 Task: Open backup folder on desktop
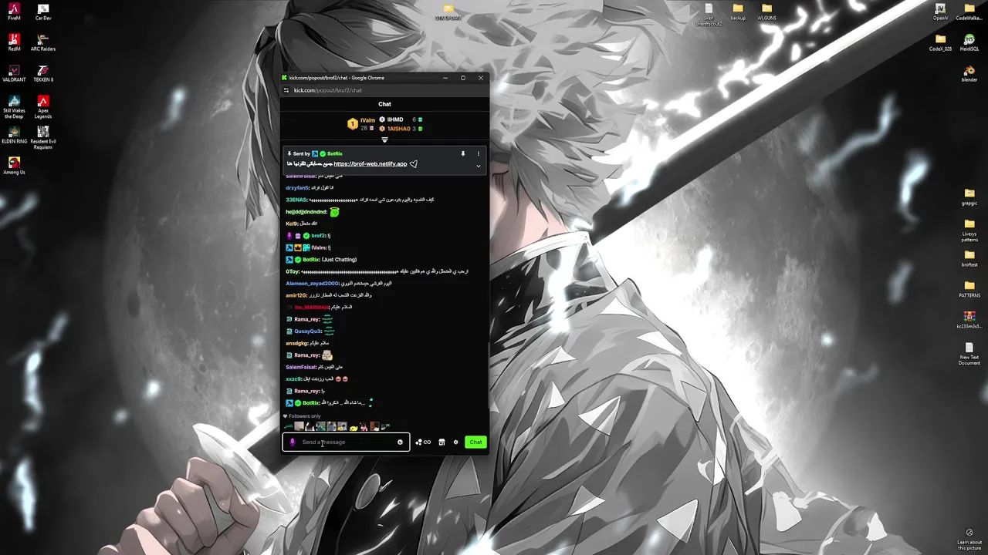point(738,12)
